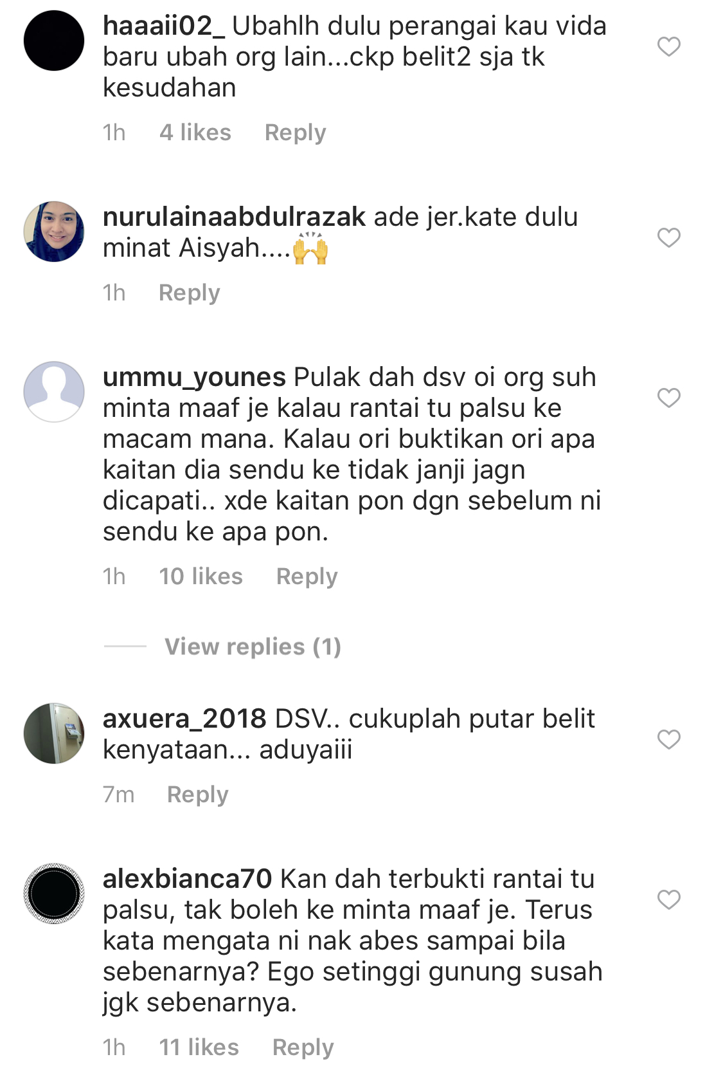Reply to haaaii02_'s comment
This screenshot has width=723, height=1077.
tap(296, 133)
